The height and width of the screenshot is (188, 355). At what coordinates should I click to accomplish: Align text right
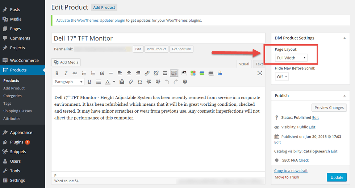pos(138,73)
